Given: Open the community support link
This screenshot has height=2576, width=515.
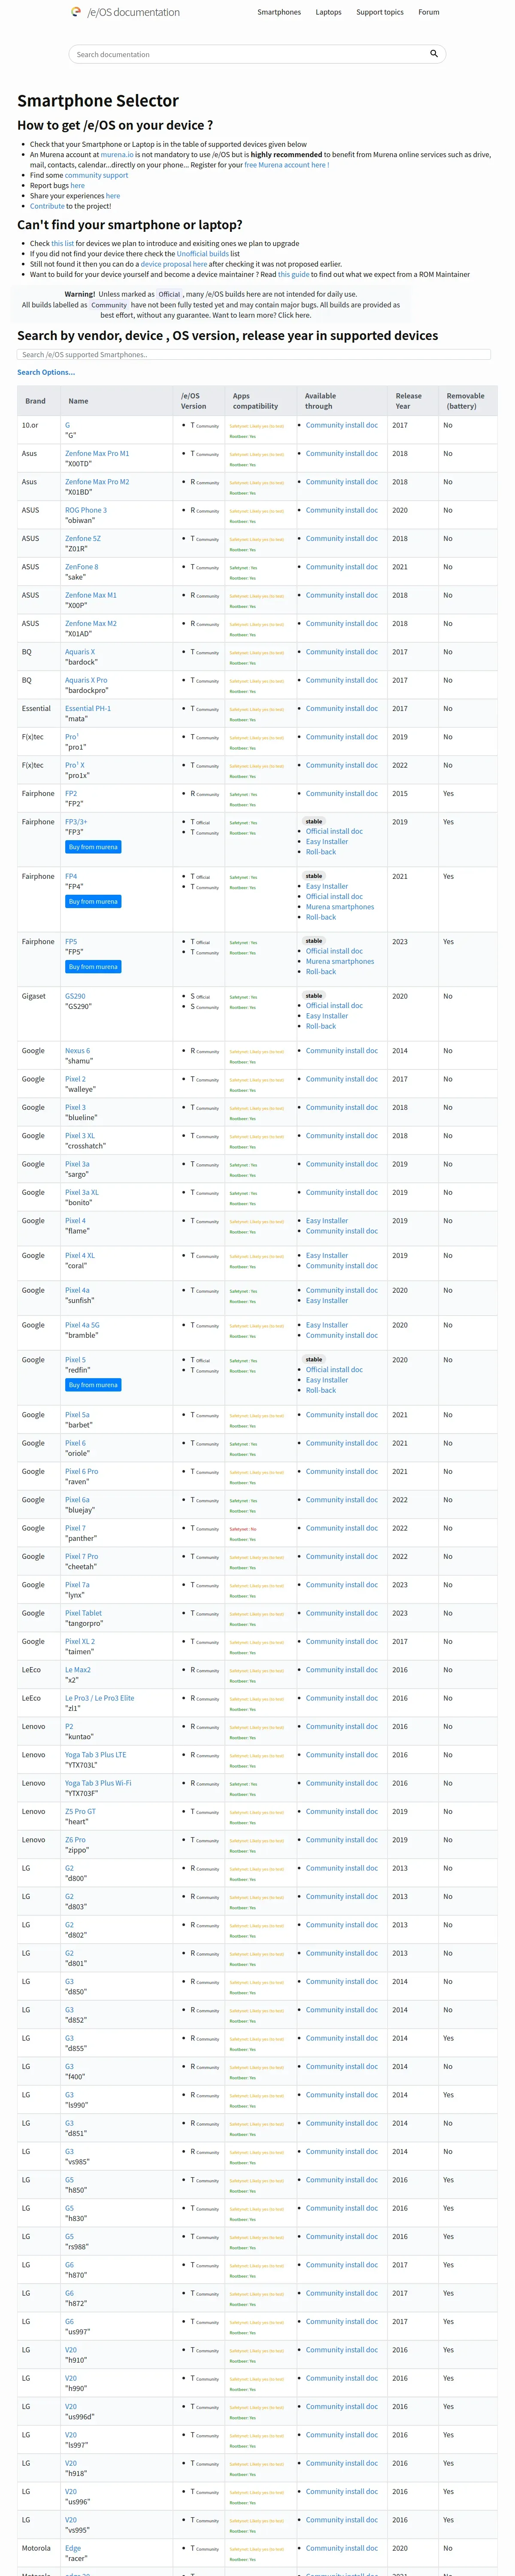Looking at the screenshot, I should pos(96,175).
